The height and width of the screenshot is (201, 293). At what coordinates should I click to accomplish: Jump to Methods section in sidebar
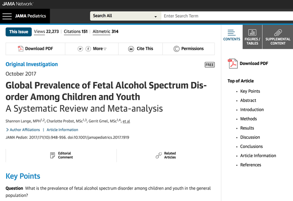(248, 119)
